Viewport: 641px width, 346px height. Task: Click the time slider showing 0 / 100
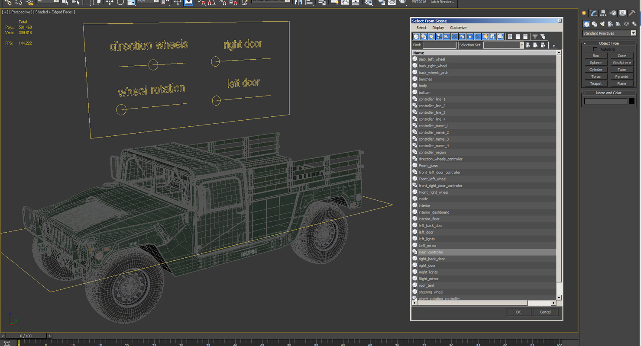point(26,336)
